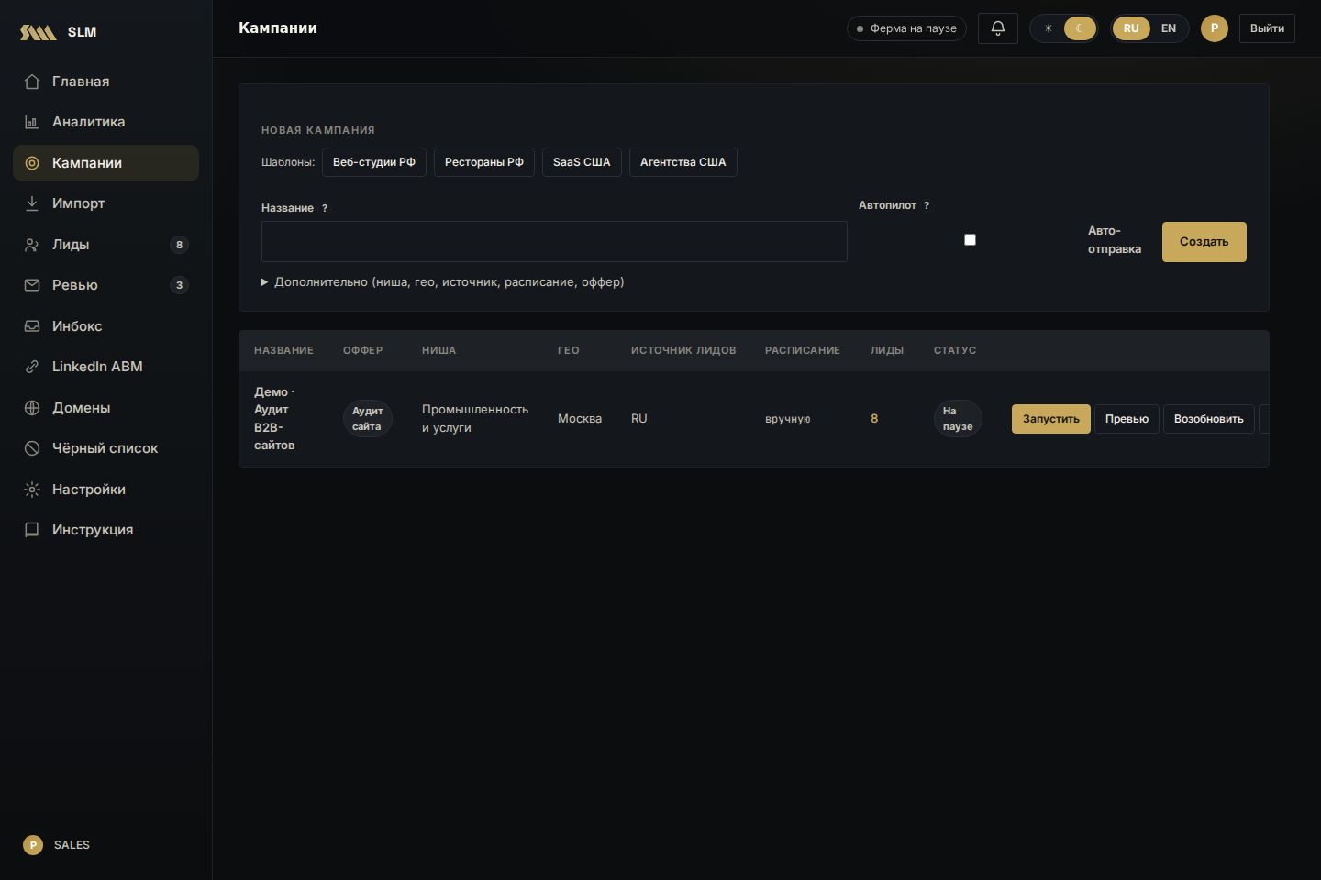1321x880 pixels.
Task: Click the link icon beside LinkedIn ABM
Action: coord(32,367)
